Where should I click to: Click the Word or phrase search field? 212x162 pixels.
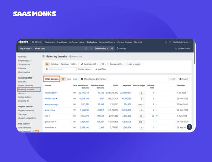tap(61, 69)
